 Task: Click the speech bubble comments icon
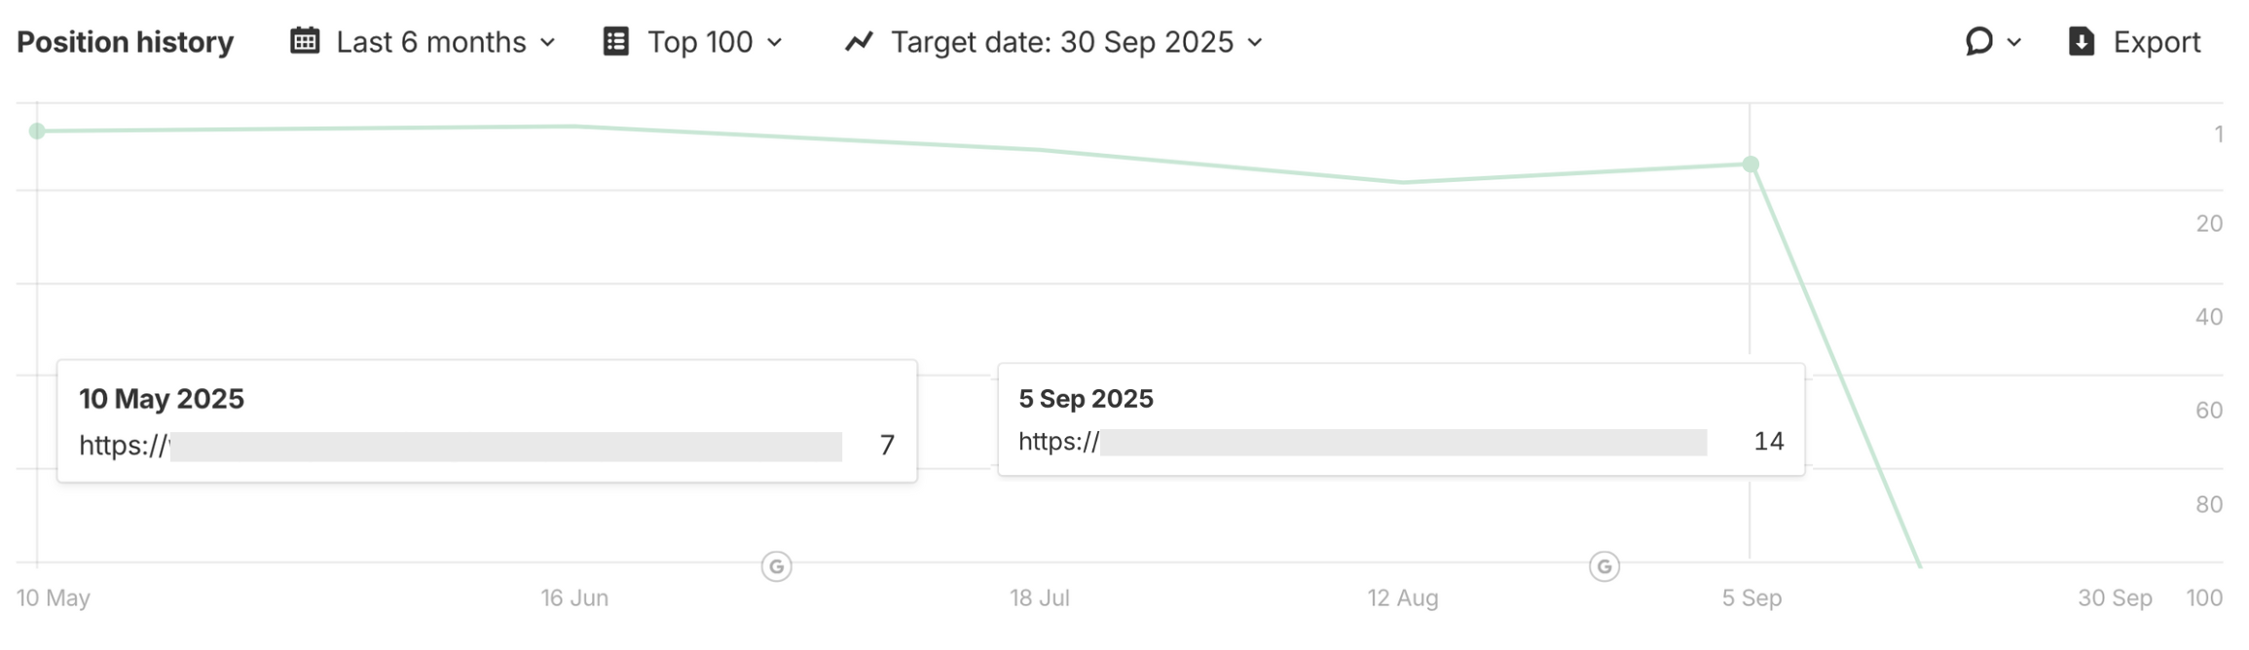pyautogui.click(x=1978, y=41)
